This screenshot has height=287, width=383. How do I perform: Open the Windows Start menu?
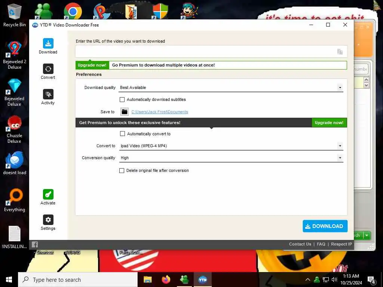9,280
